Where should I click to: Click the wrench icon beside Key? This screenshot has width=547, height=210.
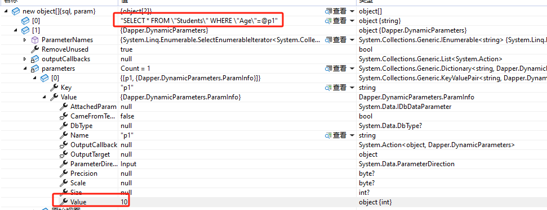click(54, 88)
